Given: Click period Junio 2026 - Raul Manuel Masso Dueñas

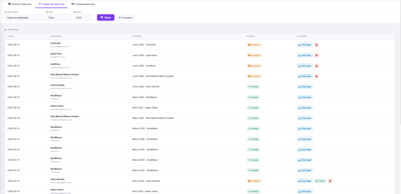Looking at the screenshot, I should click(x=153, y=76).
